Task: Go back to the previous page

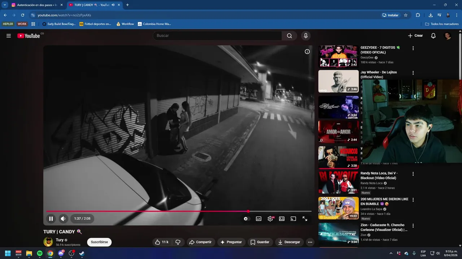Action: pos(5,15)
